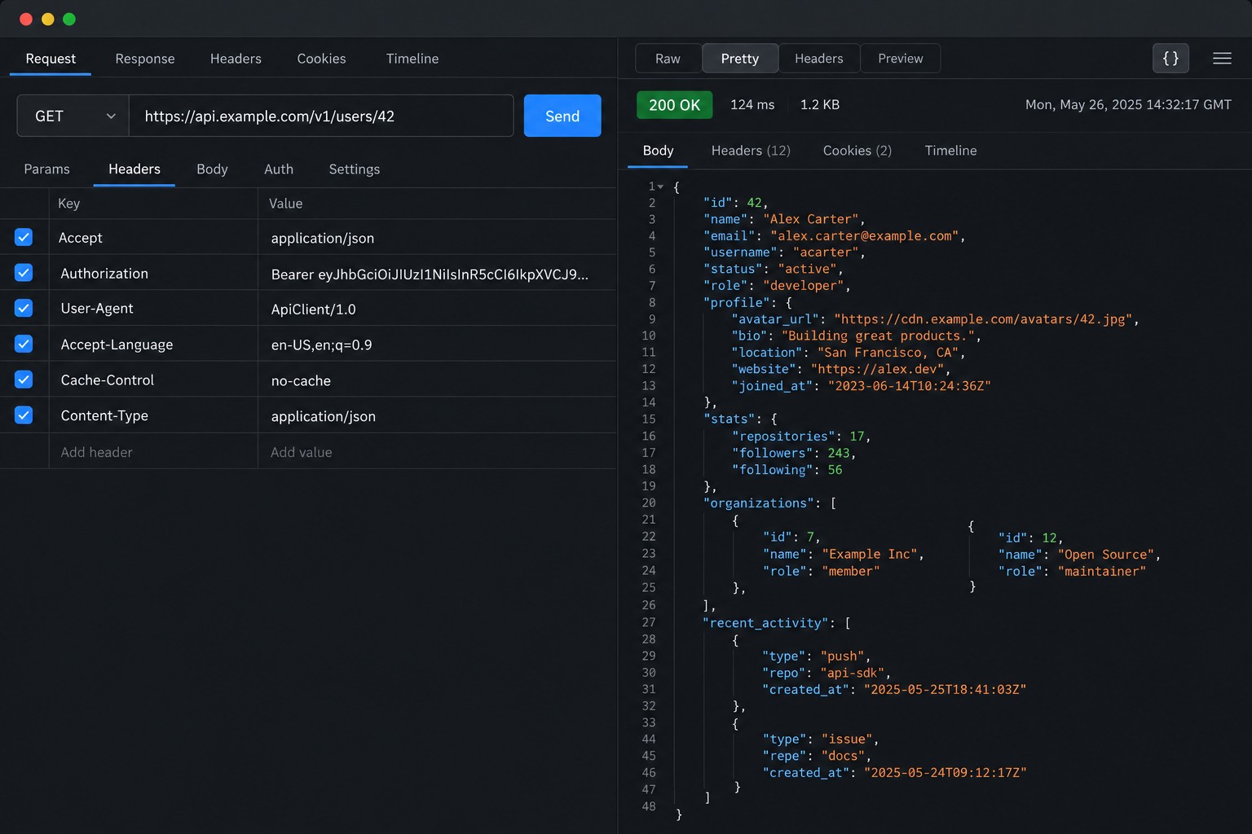Screen dimensions: 1252x834
Task: Open the response Body tab
Action: [658, 151]
